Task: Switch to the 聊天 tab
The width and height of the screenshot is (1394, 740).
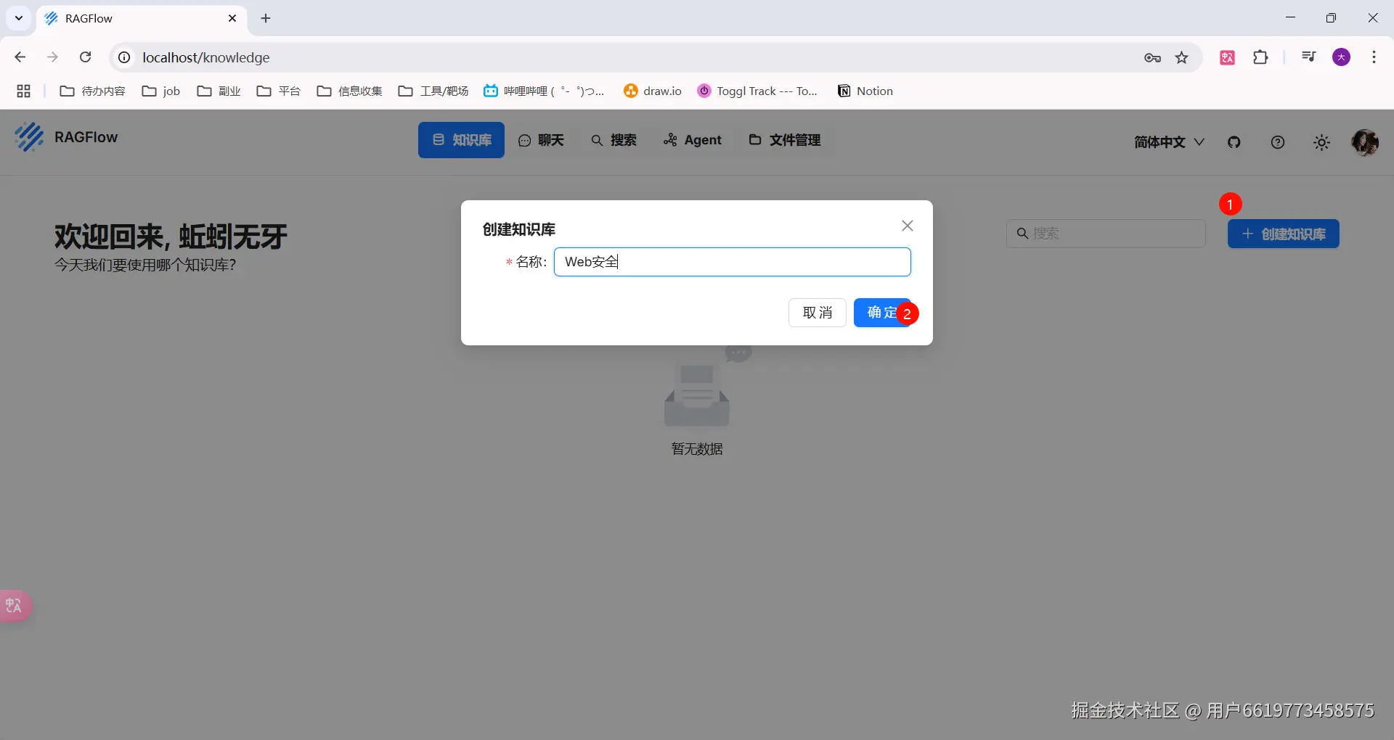Action: (x=541, y=140)
